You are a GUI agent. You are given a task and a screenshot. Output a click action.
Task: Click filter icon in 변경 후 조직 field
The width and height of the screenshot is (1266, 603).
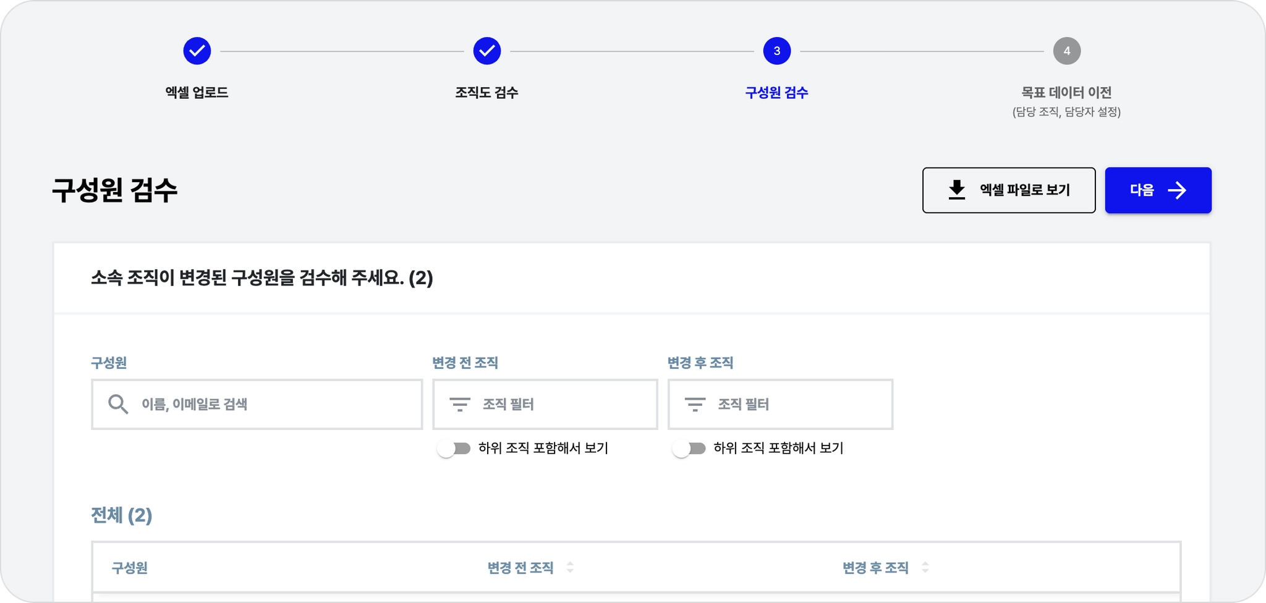tap(695, 405)
